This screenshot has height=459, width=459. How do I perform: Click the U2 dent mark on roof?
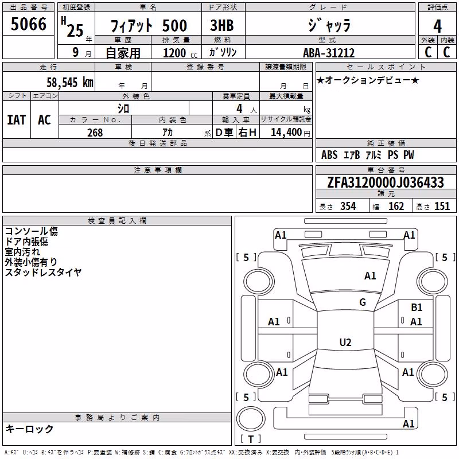coord(345,342)
